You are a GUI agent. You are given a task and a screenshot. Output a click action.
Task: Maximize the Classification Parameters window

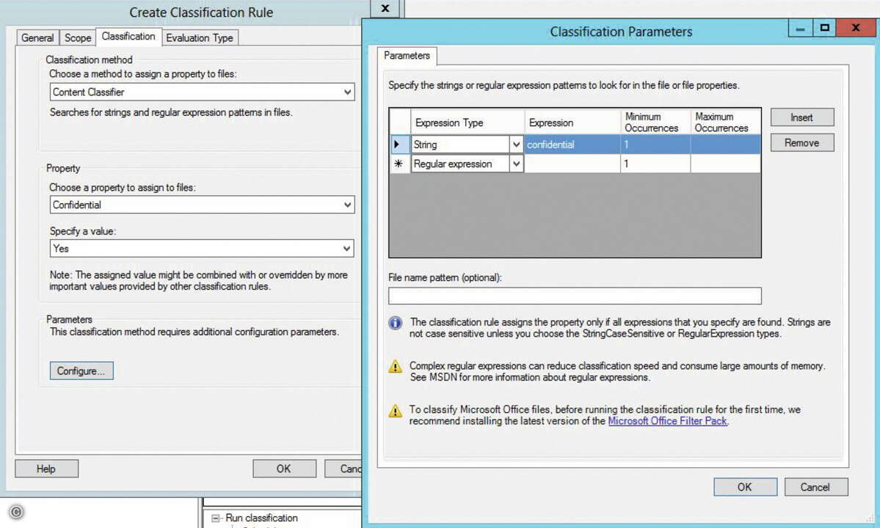pos(824,27)
